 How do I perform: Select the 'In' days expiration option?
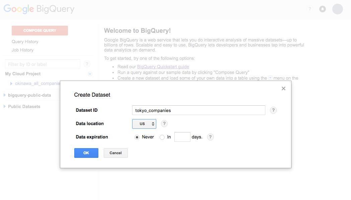click(x=162, y=137)
